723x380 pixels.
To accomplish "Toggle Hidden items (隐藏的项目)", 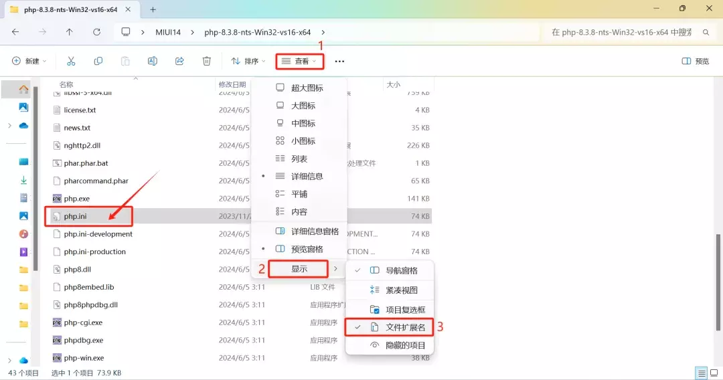I will pyautogui.click(x=390, y=345).
